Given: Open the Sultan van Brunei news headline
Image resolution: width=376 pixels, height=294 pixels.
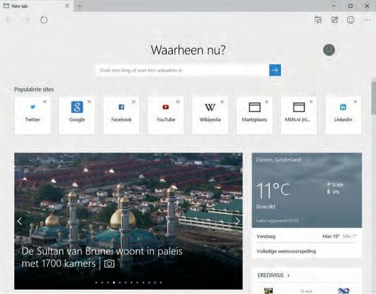Looking at the screenshot, I should [102, 258].
